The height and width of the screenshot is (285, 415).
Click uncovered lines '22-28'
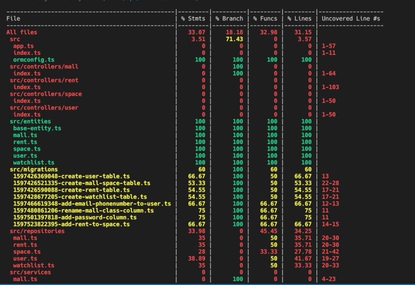coord(331,183)
